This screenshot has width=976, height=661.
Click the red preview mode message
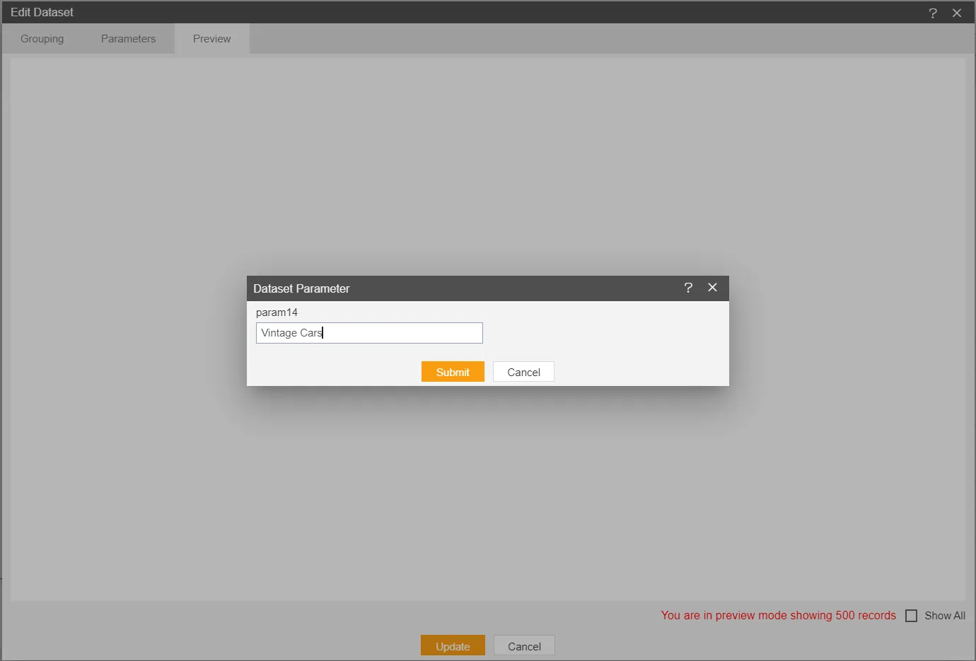[778, 616]
